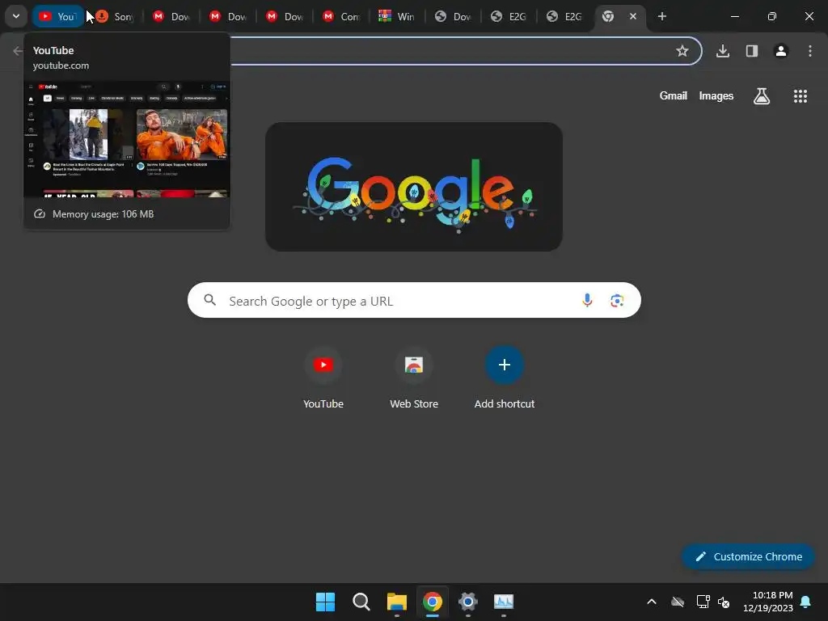This screenshot has width=828, height=621.
Task: Click the Customize Chrome button
Action: (x=748, y=556)
